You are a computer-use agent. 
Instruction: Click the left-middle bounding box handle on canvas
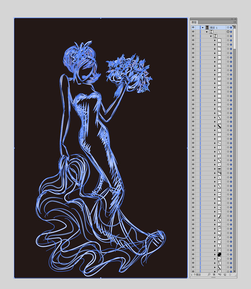click(14, 148)
